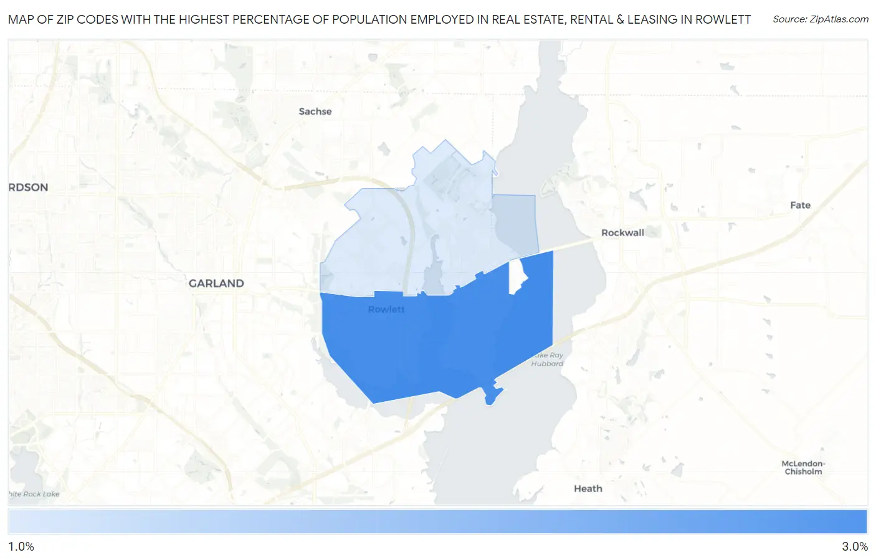Click the Rockwall map label

(x=622, y=233)
